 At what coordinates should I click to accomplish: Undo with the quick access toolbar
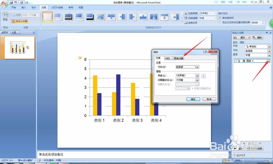click(16, 2)
